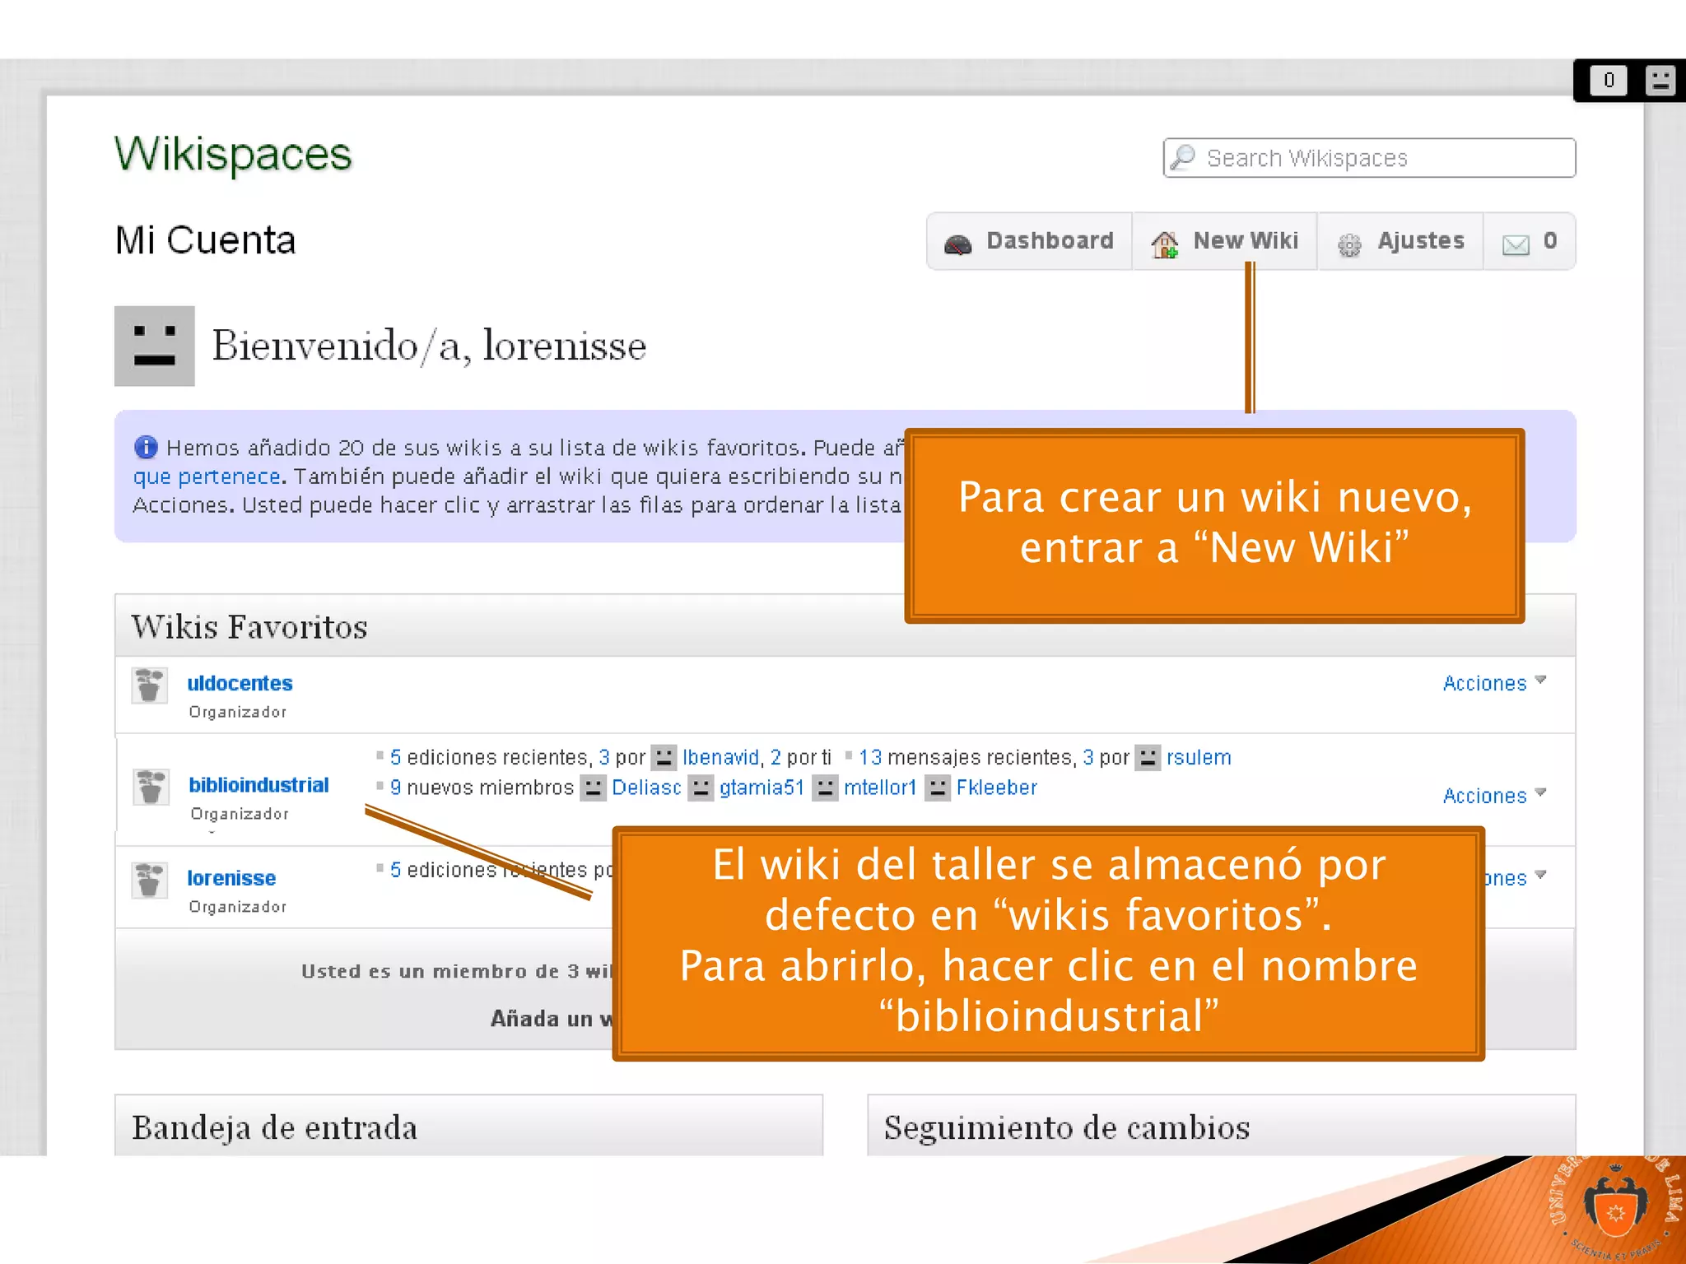
Task: Click the New Wiki house icon
Action: (1165, 244)
